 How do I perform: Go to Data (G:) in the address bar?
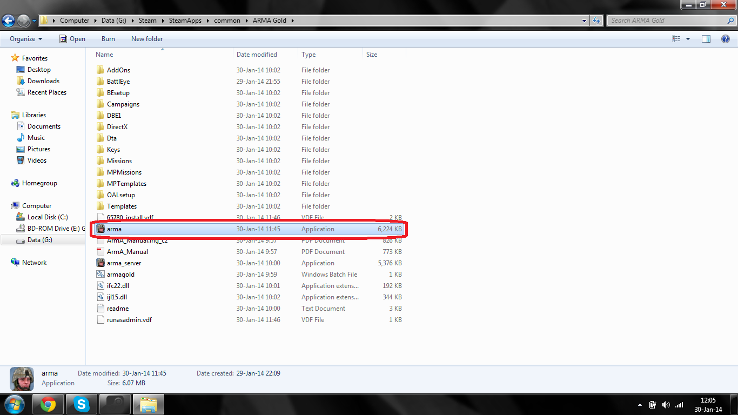(113, 21)
